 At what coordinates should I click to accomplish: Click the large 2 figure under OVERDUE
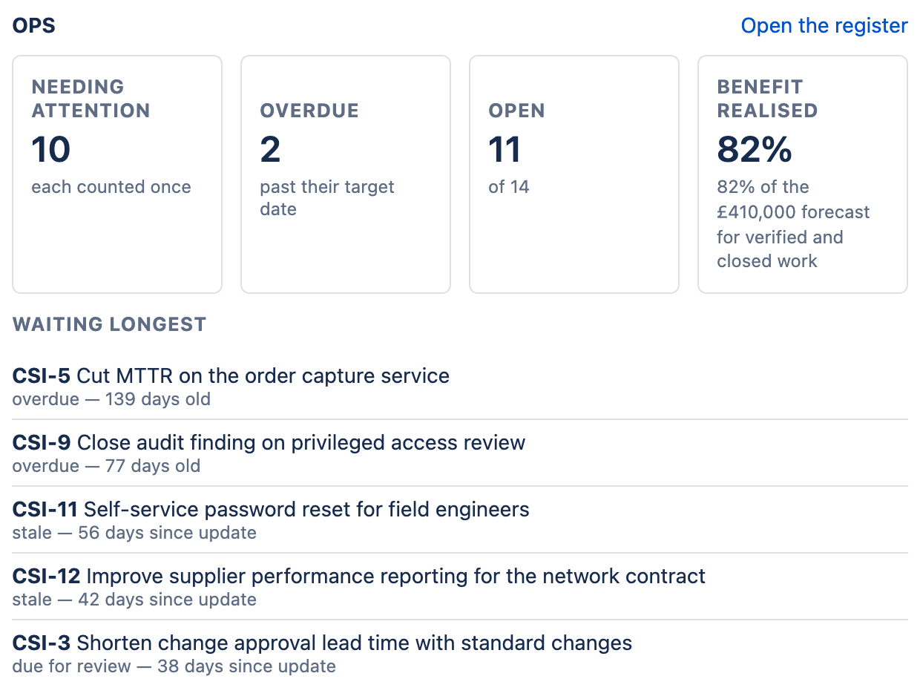[270, 149]
